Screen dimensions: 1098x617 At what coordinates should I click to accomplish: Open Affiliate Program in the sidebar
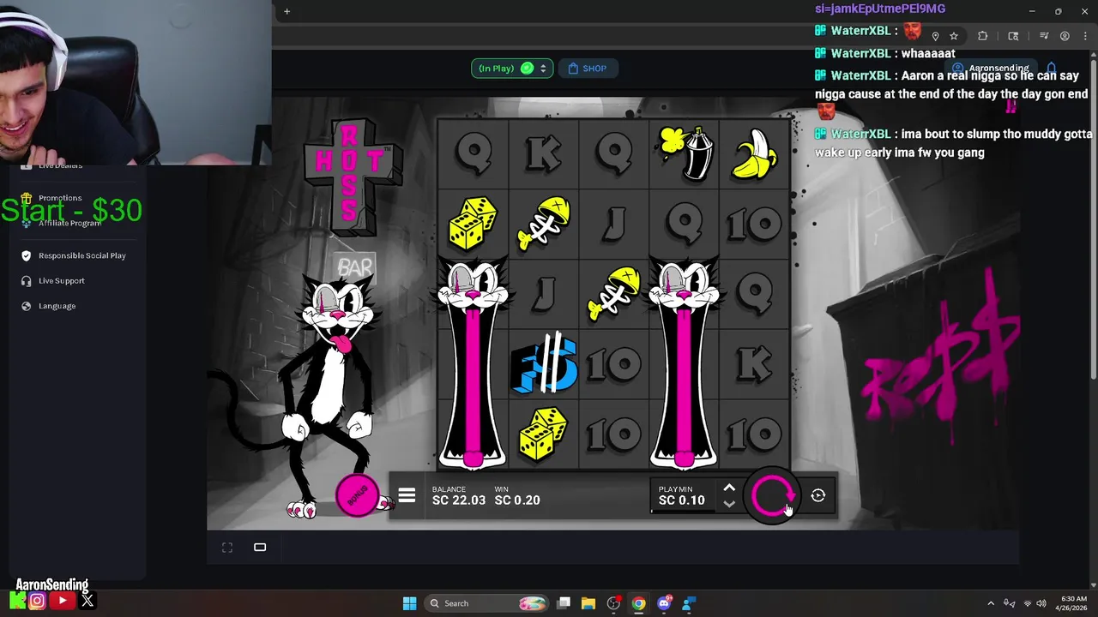click(x=69, y=223)
